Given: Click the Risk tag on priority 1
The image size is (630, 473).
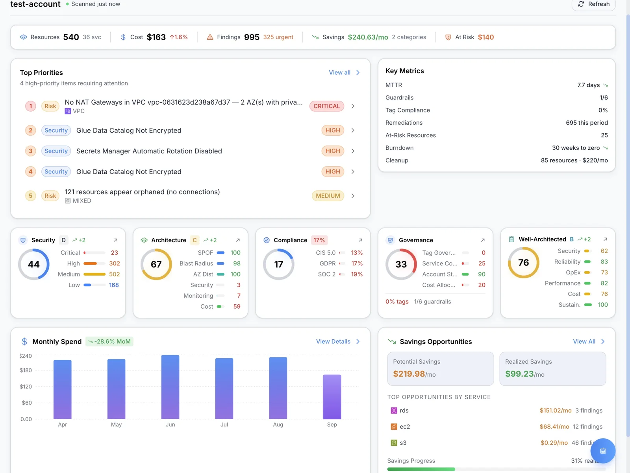Looking at the screenshot, I should [50, 106].
